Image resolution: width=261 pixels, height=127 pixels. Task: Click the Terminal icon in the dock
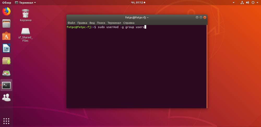[x=6, y=85]
